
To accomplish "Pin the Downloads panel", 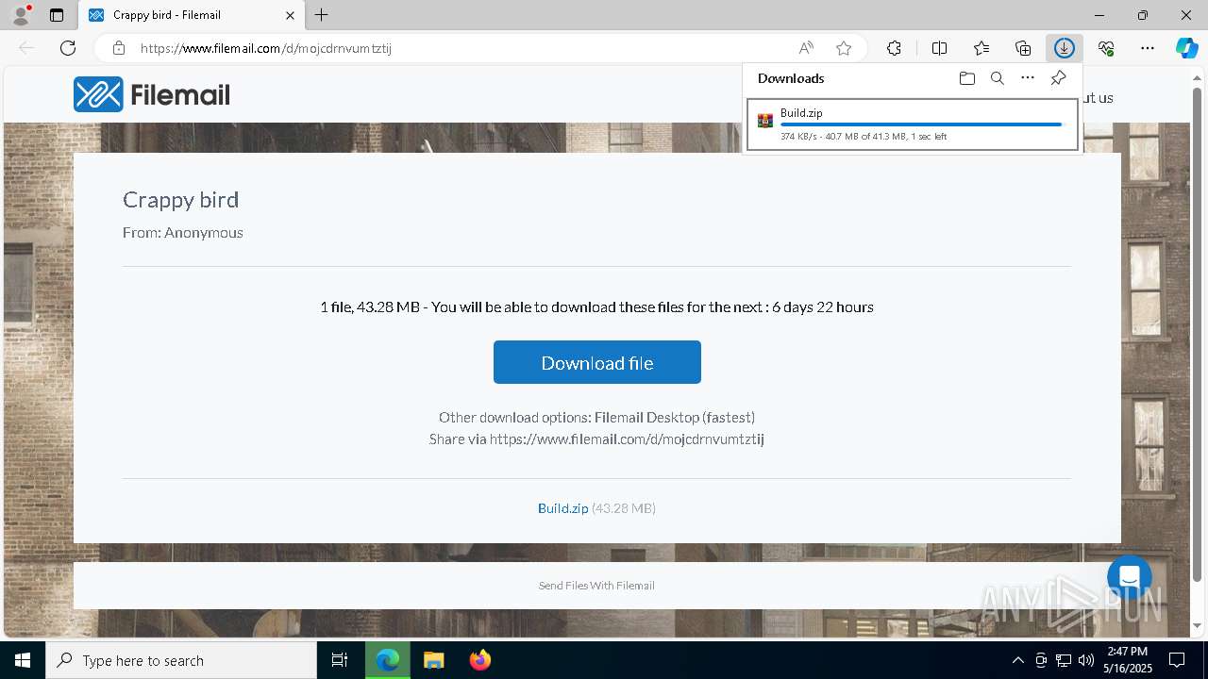I will pyautogui.click(x=1058, y=78).
